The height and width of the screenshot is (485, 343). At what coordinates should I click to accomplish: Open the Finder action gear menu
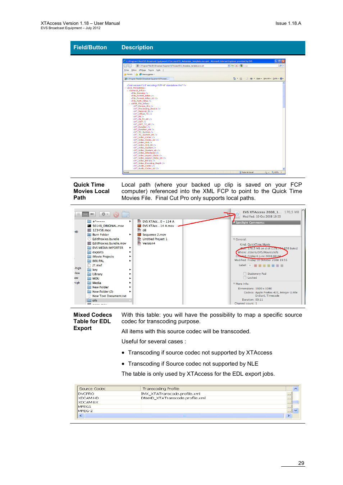(x=105, y=214)
